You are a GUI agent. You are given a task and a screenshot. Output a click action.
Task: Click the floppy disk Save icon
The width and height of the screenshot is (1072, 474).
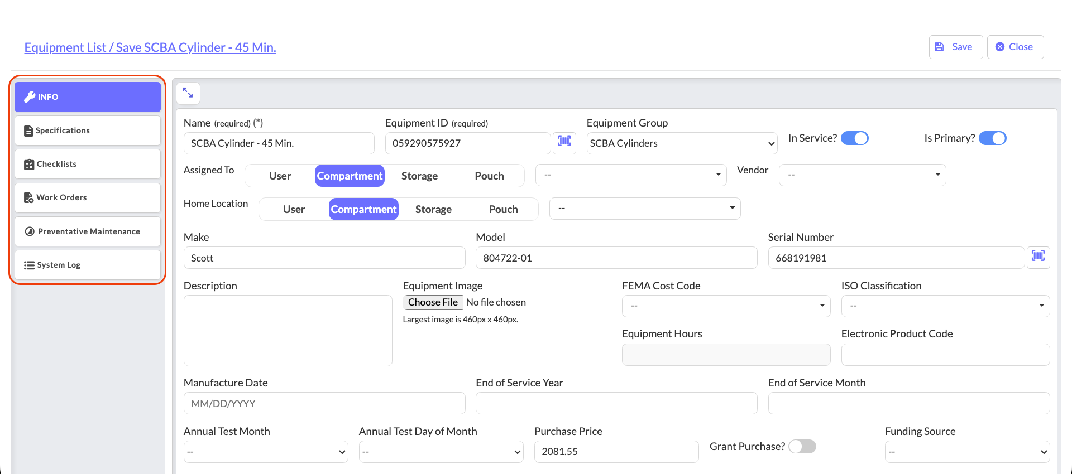coord(939,47)
